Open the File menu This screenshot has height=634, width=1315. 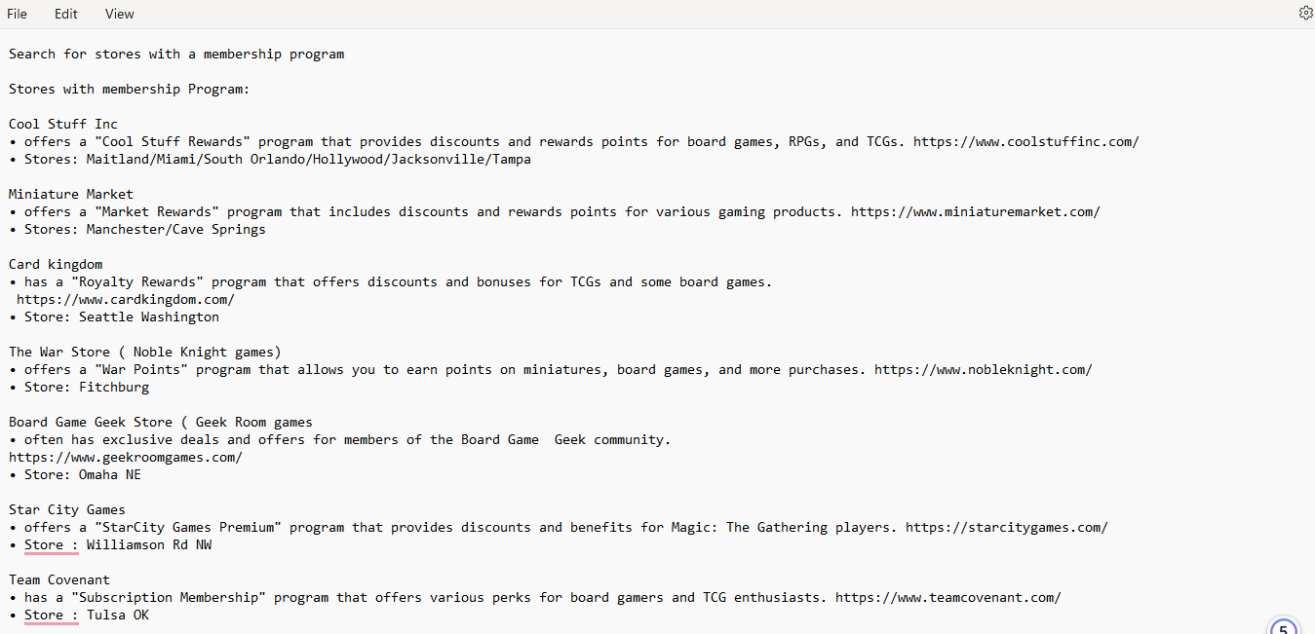pos(18,14)
